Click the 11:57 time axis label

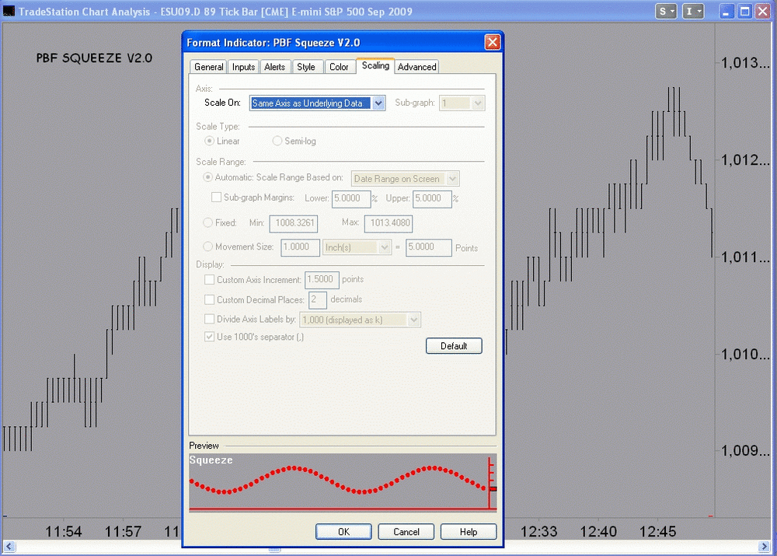(123, 532)
